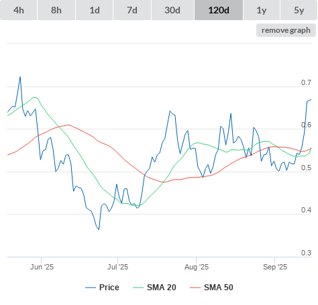Click the red SMA 50 legend marker

pyautogui.click(x=195, y=288)
